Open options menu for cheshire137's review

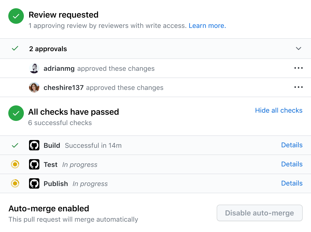(x=299, y=87)
